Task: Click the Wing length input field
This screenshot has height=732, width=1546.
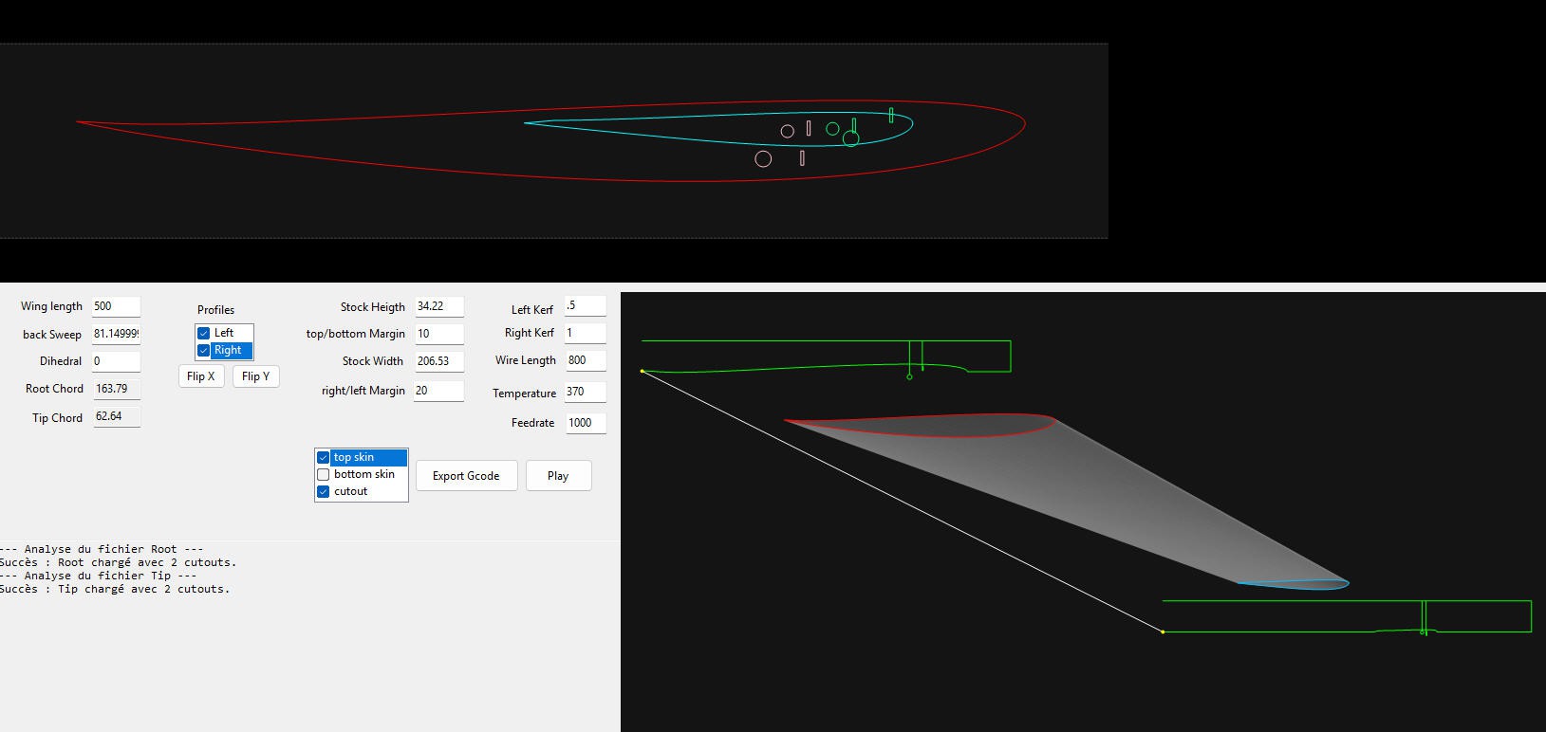Action: (x=116, y=306)
